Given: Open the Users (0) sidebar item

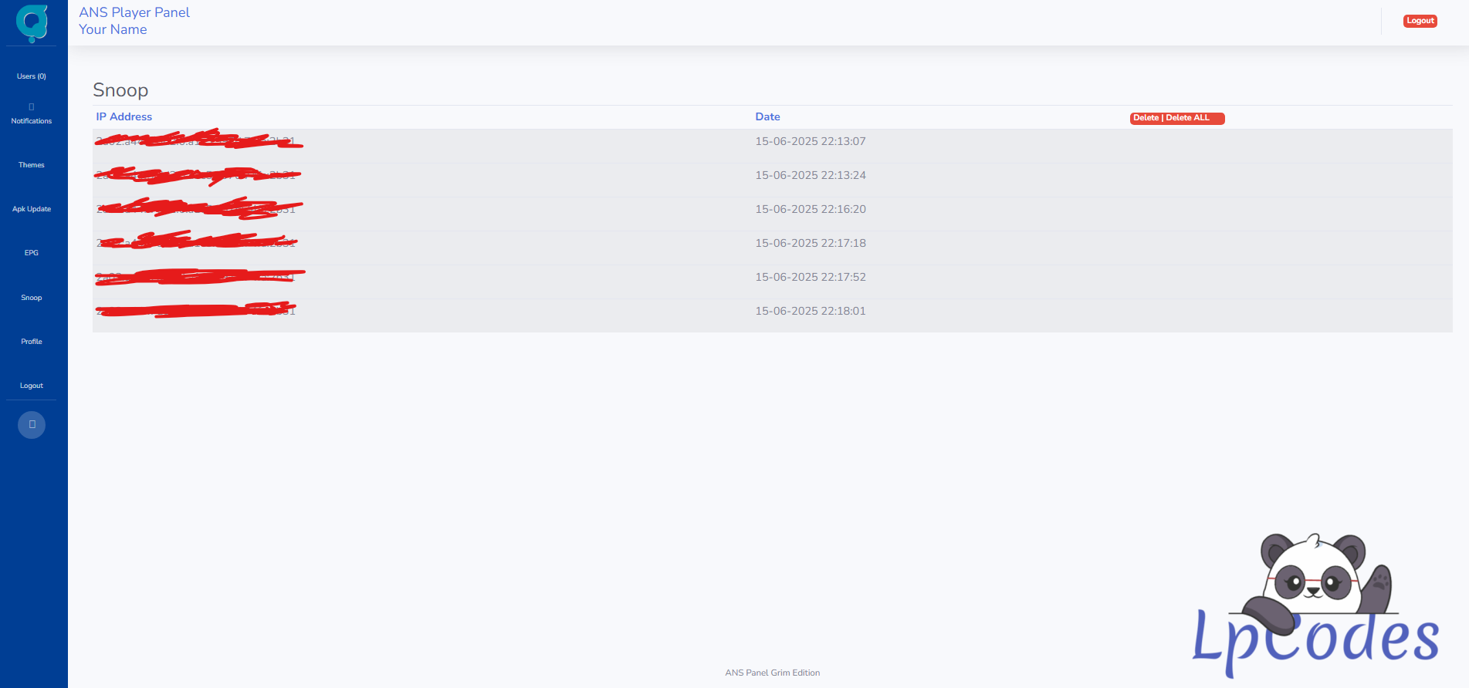Looking at the screenshot, I should point(32,76).
